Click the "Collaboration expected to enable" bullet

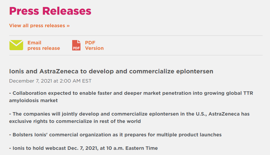point(131,97)
